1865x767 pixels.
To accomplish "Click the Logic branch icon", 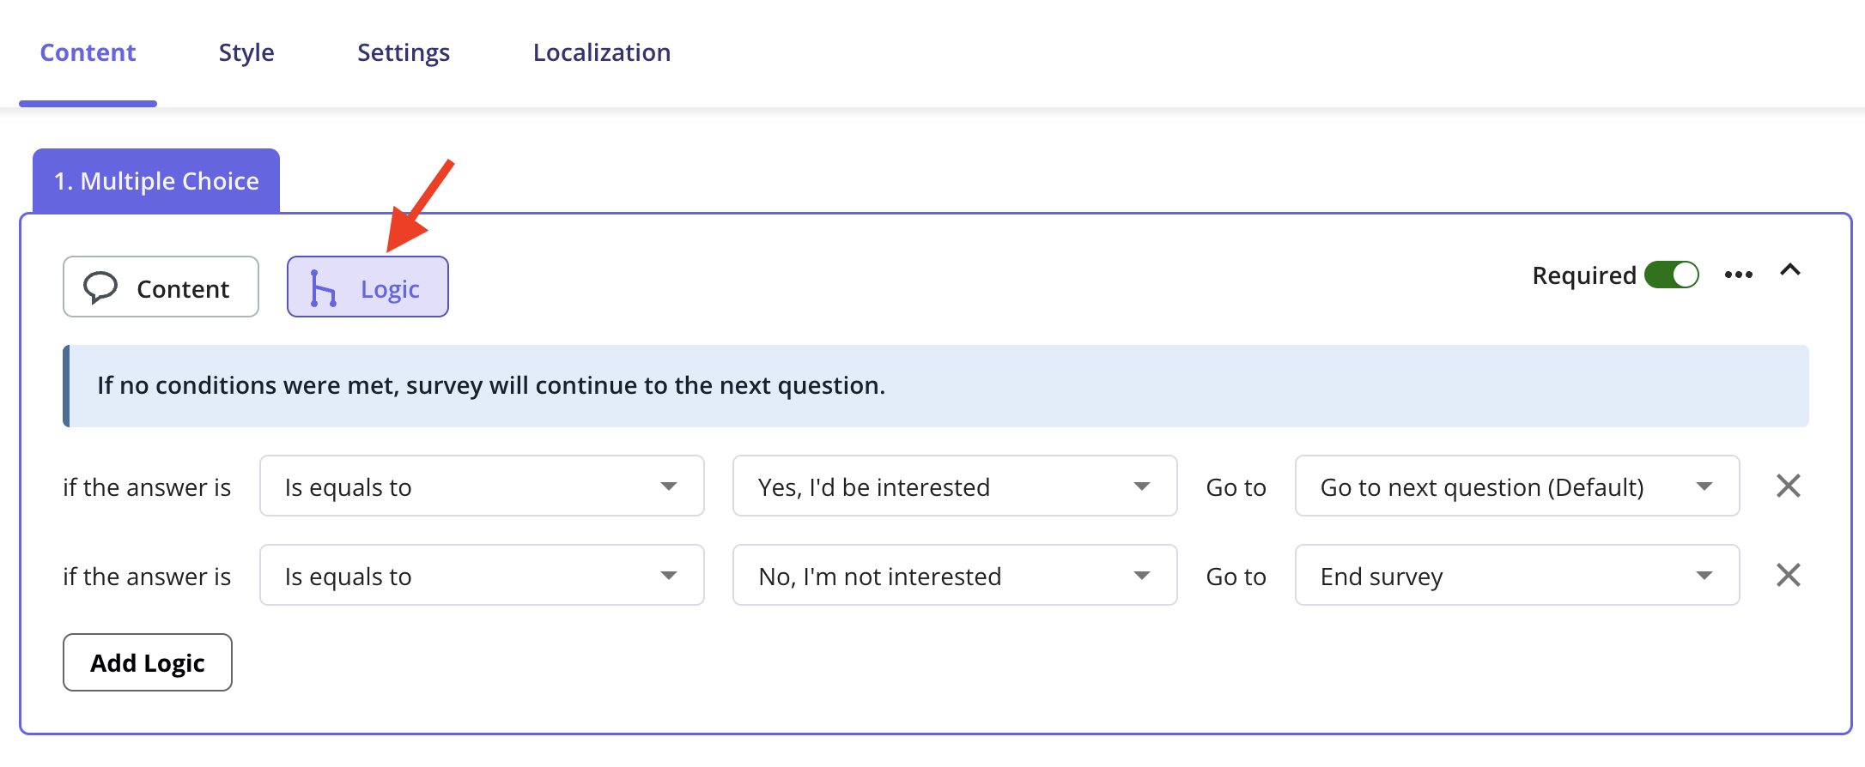I will point(323,288).
